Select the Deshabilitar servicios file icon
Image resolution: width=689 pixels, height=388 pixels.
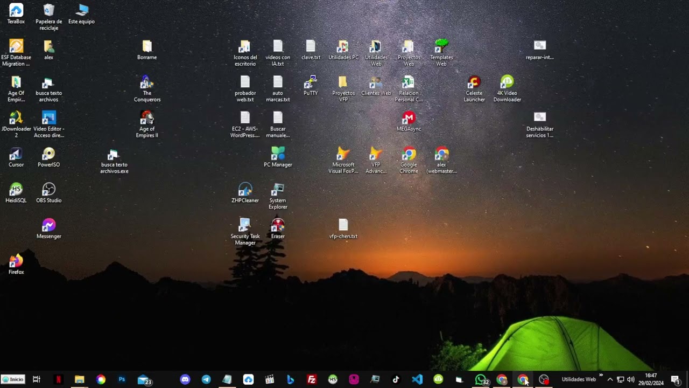tap(540, 124)
